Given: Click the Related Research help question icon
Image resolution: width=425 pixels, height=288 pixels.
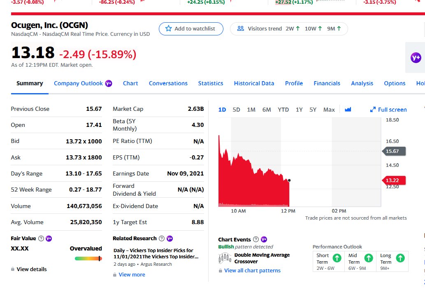Looking at the screenshot, I should (162, 238).
